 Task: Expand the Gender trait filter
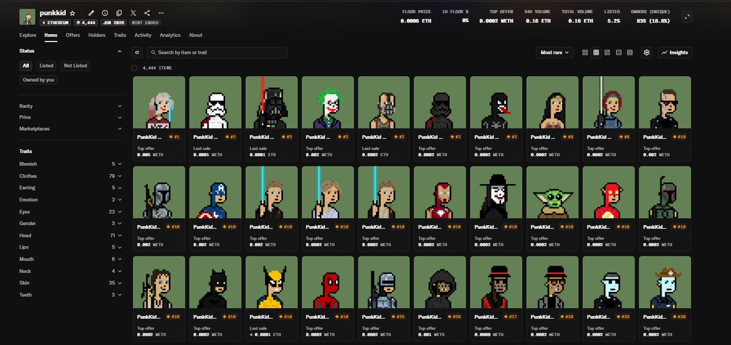pyautogui.click(x=71, y=223)
